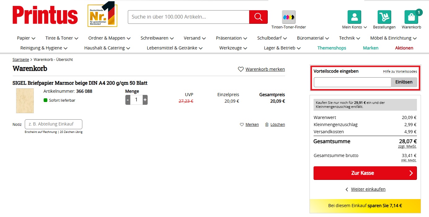Click the red search magnifier button
429x217 pixels.
pos(258,17)
